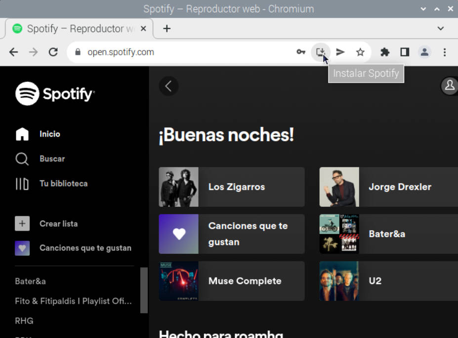
Task: Open the Canciones que te gustan card
Action: 232,234
